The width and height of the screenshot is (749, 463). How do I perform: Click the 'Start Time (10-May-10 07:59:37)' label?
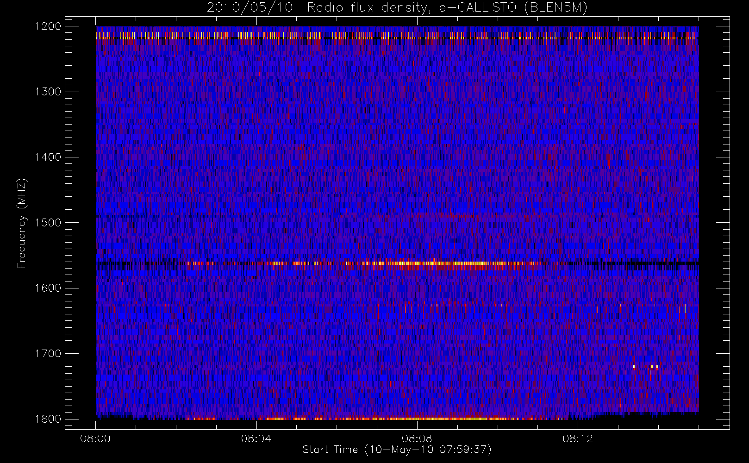pyautogui.click(x=397, y=450)
